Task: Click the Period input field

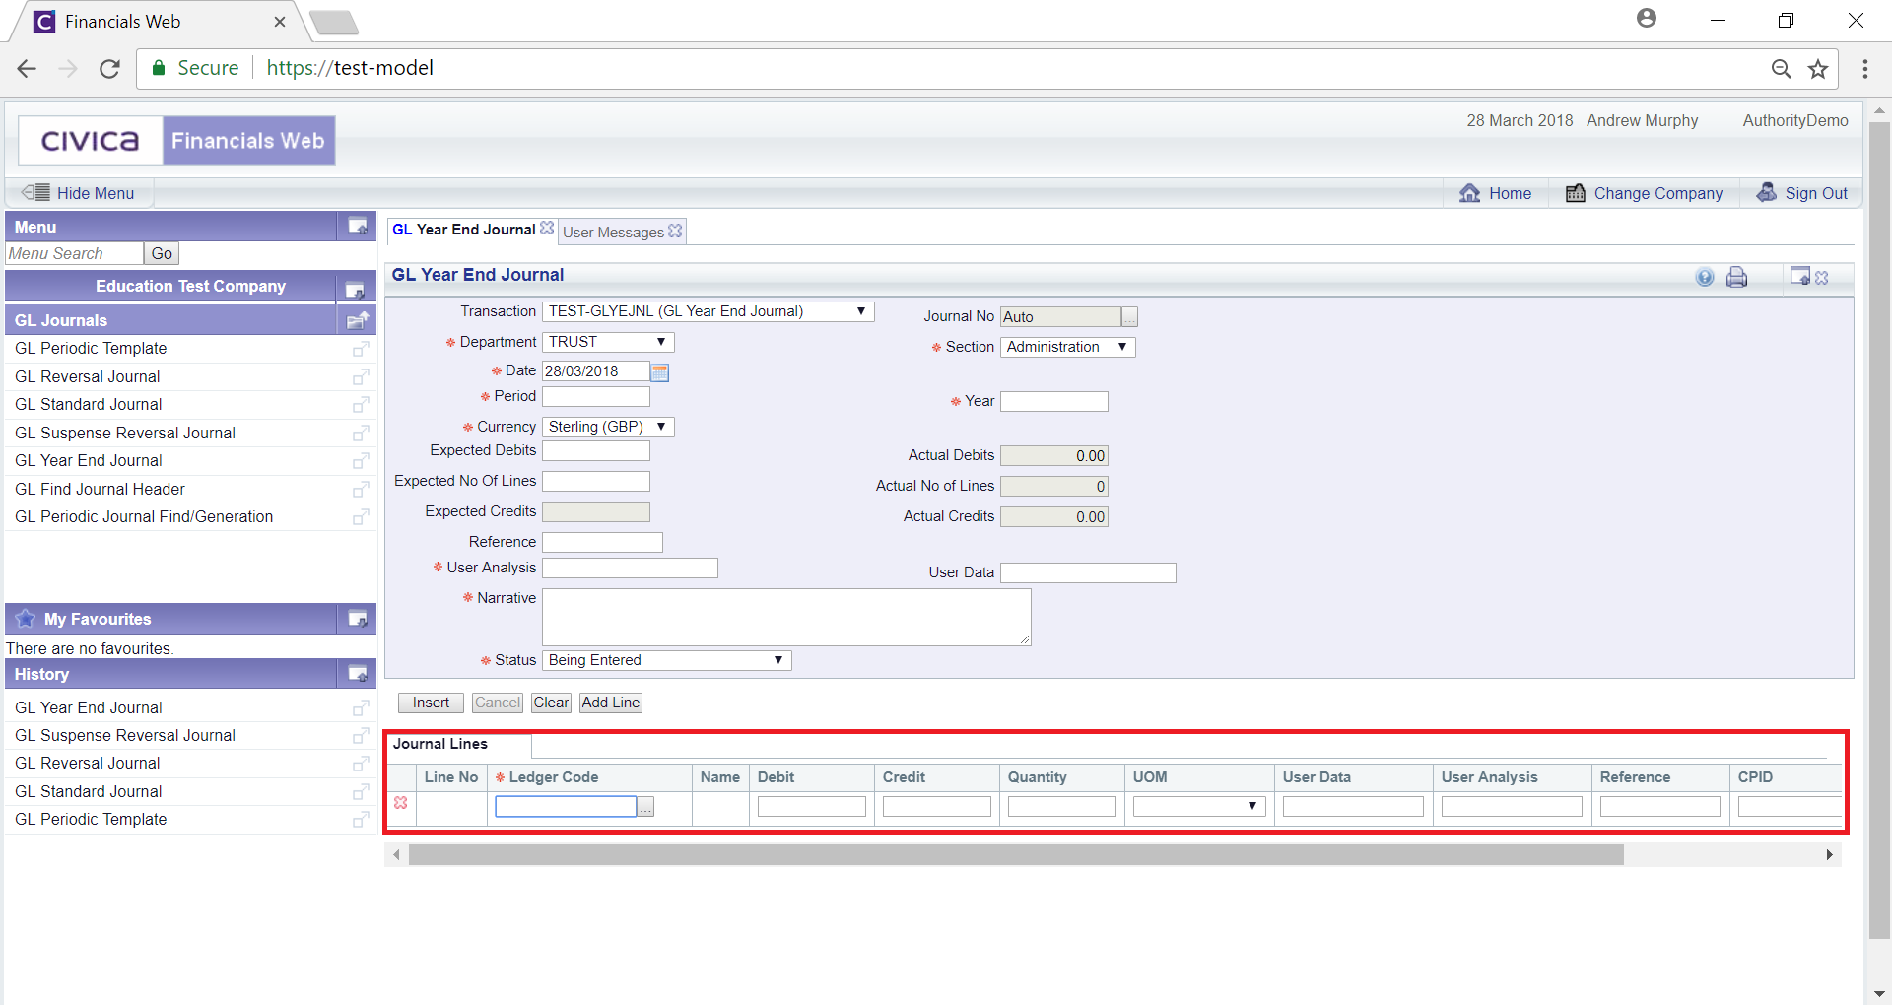Action: (595, 396)
